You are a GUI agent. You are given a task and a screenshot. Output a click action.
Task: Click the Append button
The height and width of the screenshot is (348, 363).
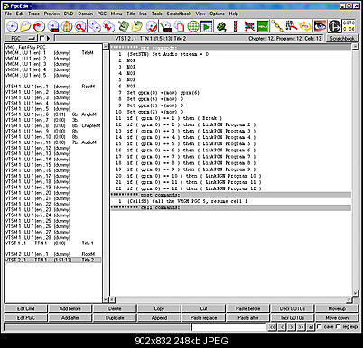(x=159, y=317)
